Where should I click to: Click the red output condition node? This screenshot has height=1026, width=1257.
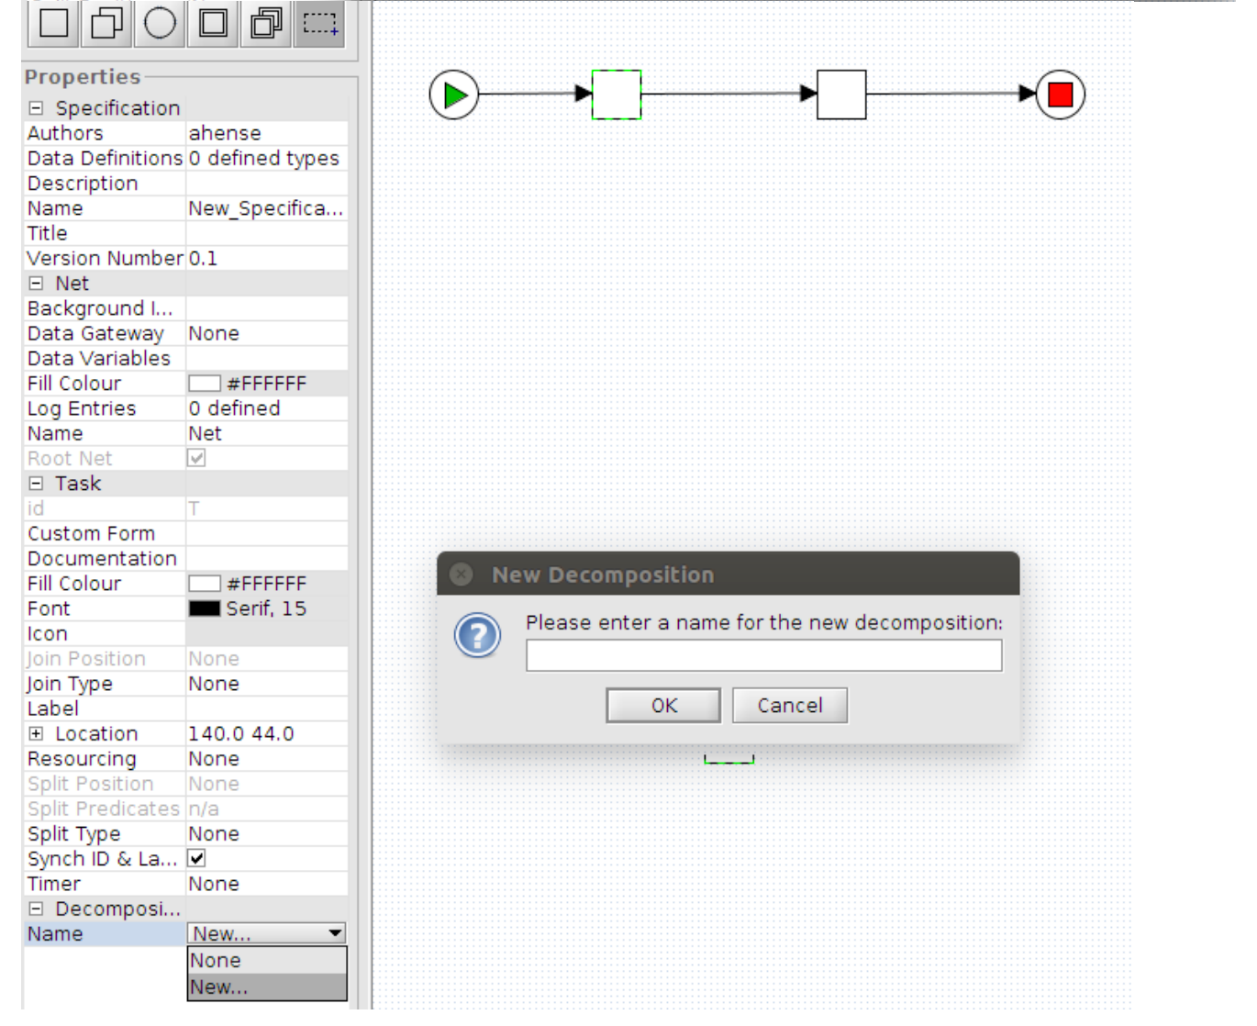1061,95
